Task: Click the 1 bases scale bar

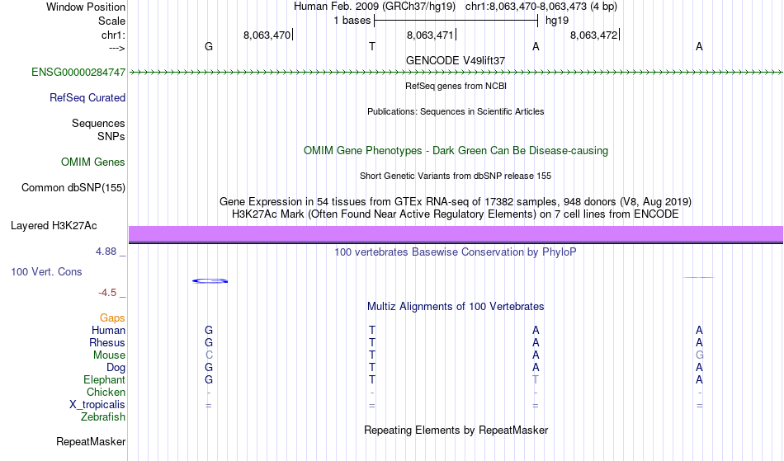Action: point(456,21)
